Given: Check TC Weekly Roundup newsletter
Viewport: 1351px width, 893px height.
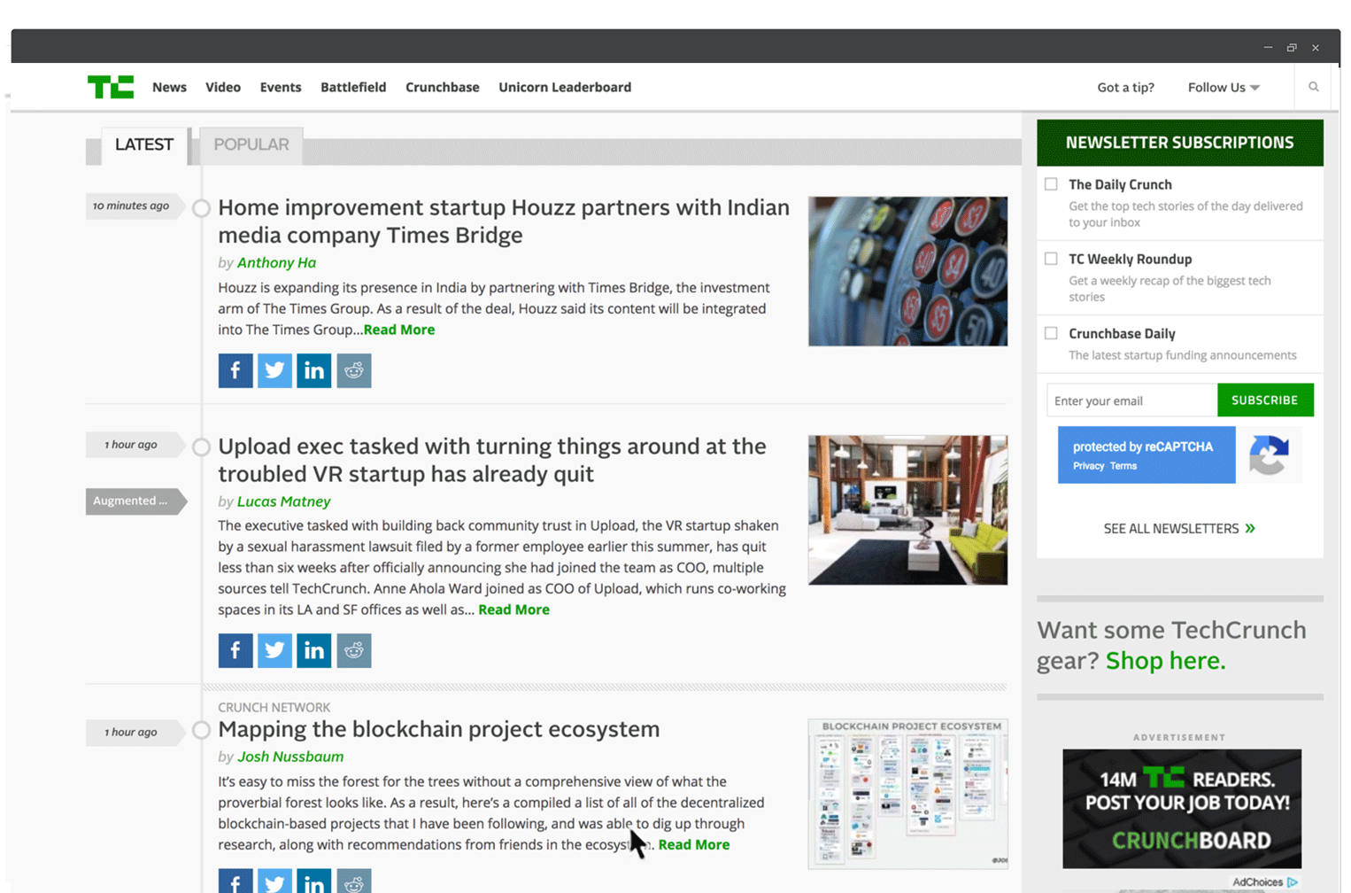Looking at the screenshot, I should pyautogui.click(x=1051, y=259).
